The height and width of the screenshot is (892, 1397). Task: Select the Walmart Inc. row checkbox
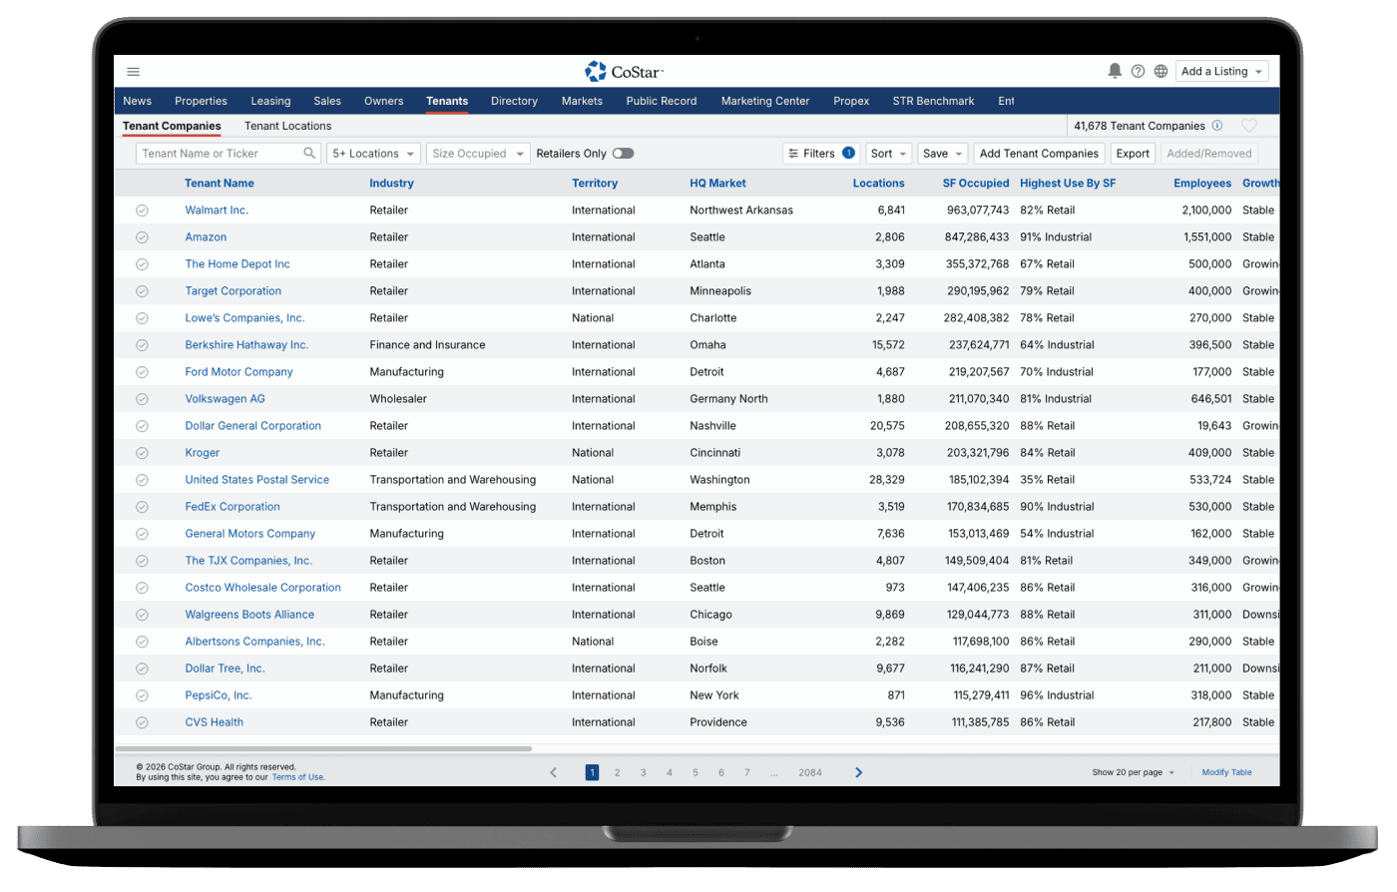[142, 211]
